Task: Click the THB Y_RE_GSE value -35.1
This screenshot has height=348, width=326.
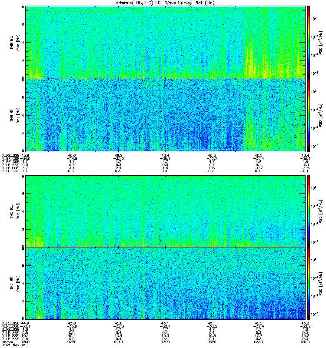Action: [165, 158]
